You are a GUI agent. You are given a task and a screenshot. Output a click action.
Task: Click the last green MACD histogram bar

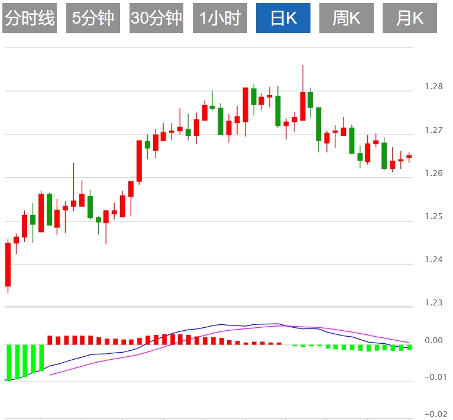(x=410, y=347)
